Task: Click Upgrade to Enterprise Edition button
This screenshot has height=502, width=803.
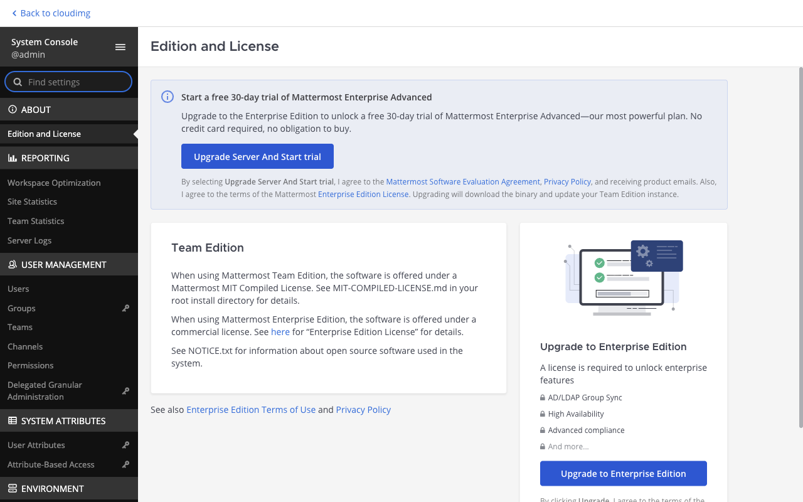Action: tap(624, 473)
